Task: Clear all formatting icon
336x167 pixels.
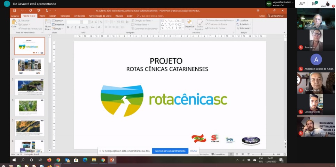Action: [101, 22]
